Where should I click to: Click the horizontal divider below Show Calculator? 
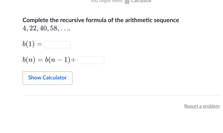pos(121,95)
